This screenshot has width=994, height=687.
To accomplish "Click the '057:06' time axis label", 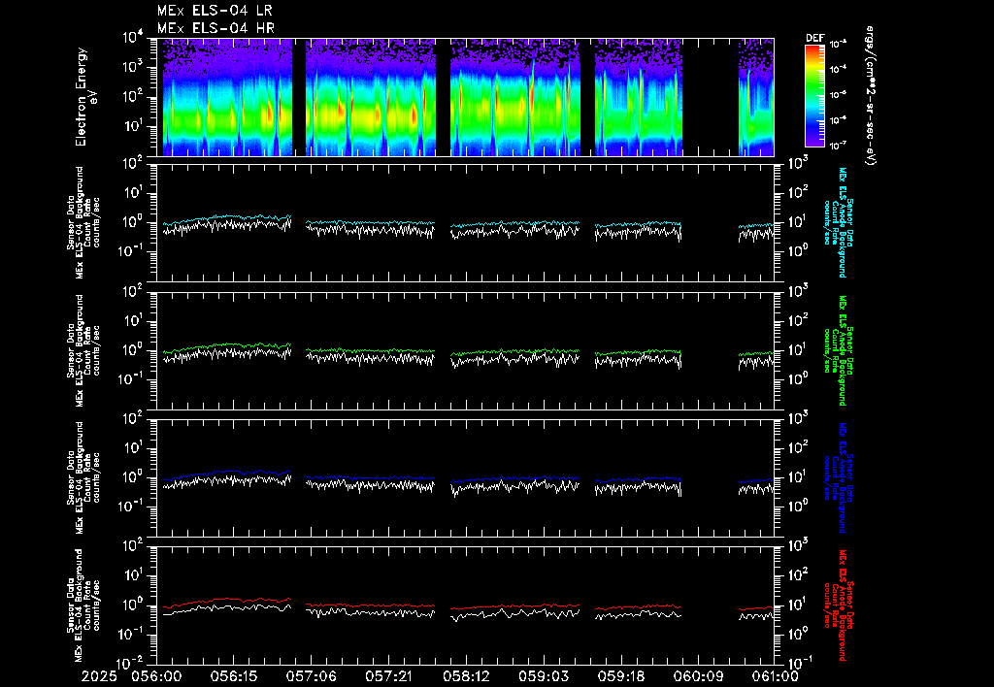I will click(312, 676).
